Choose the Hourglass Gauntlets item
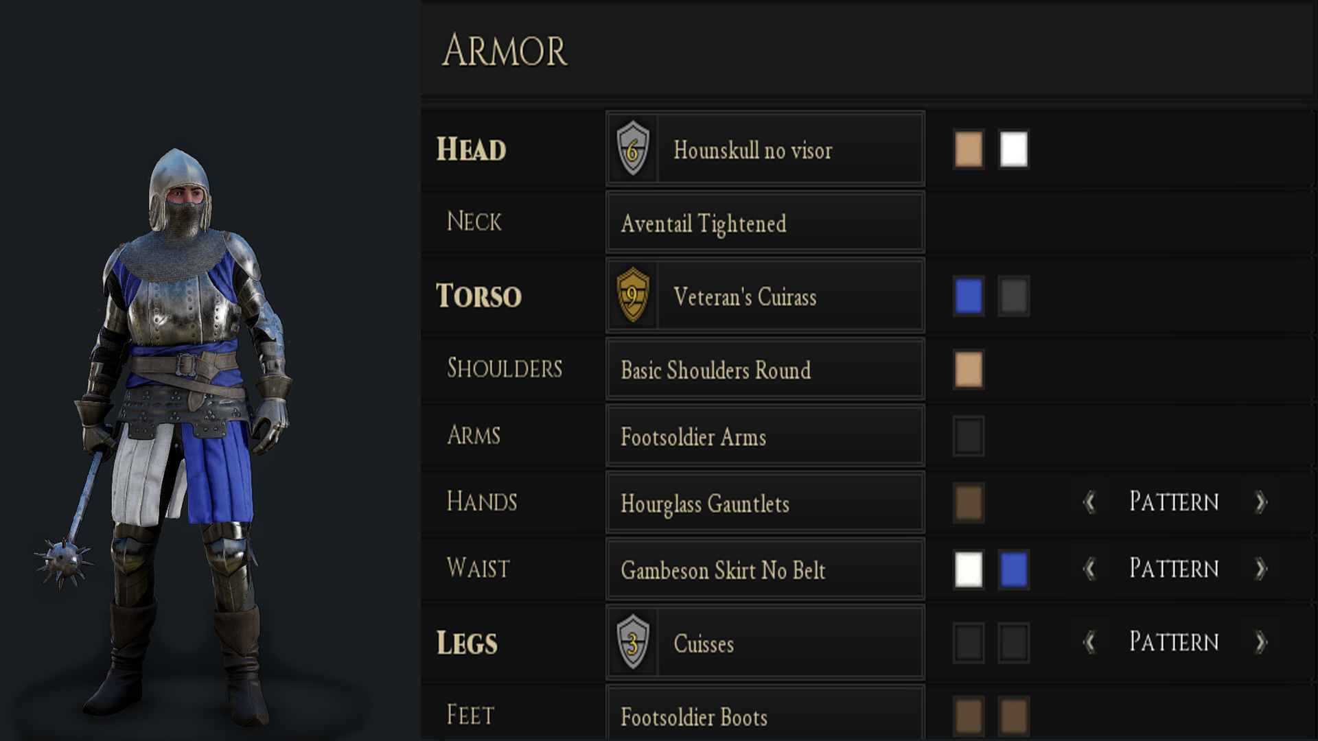 pos(765,504)
